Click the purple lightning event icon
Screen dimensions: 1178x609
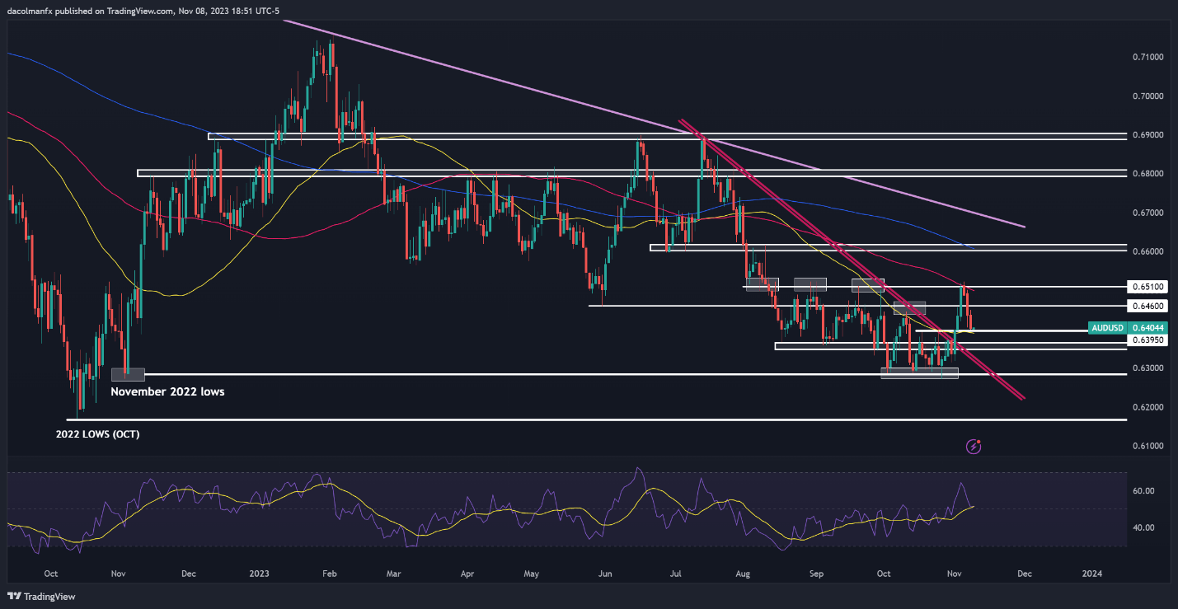(973, 447)
